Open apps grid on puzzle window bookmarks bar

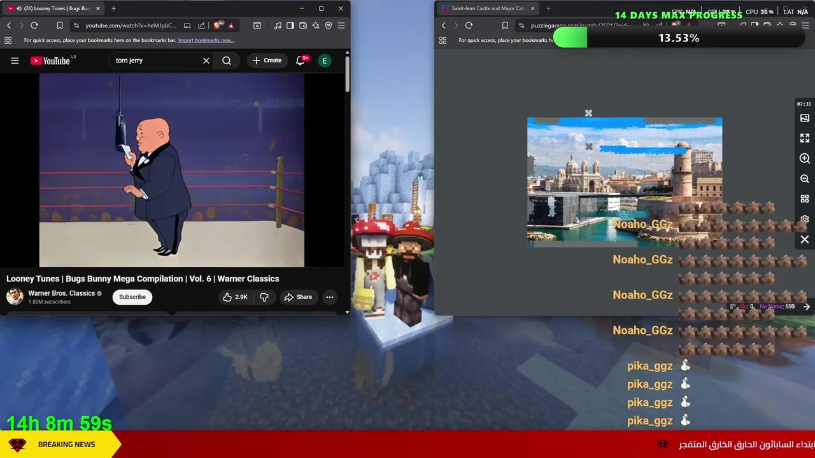(x=443, y=40)
